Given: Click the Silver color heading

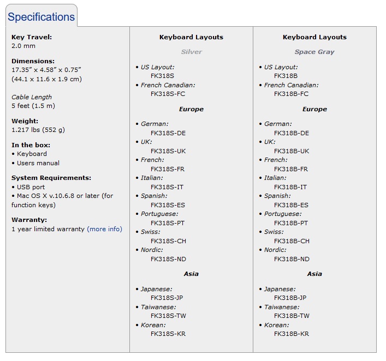Looking at the screenshot, I should pos(191,52).
